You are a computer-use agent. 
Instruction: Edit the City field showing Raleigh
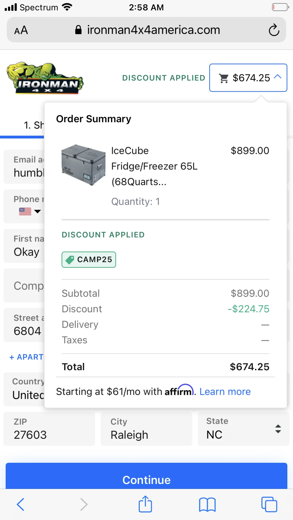point(146,429)
